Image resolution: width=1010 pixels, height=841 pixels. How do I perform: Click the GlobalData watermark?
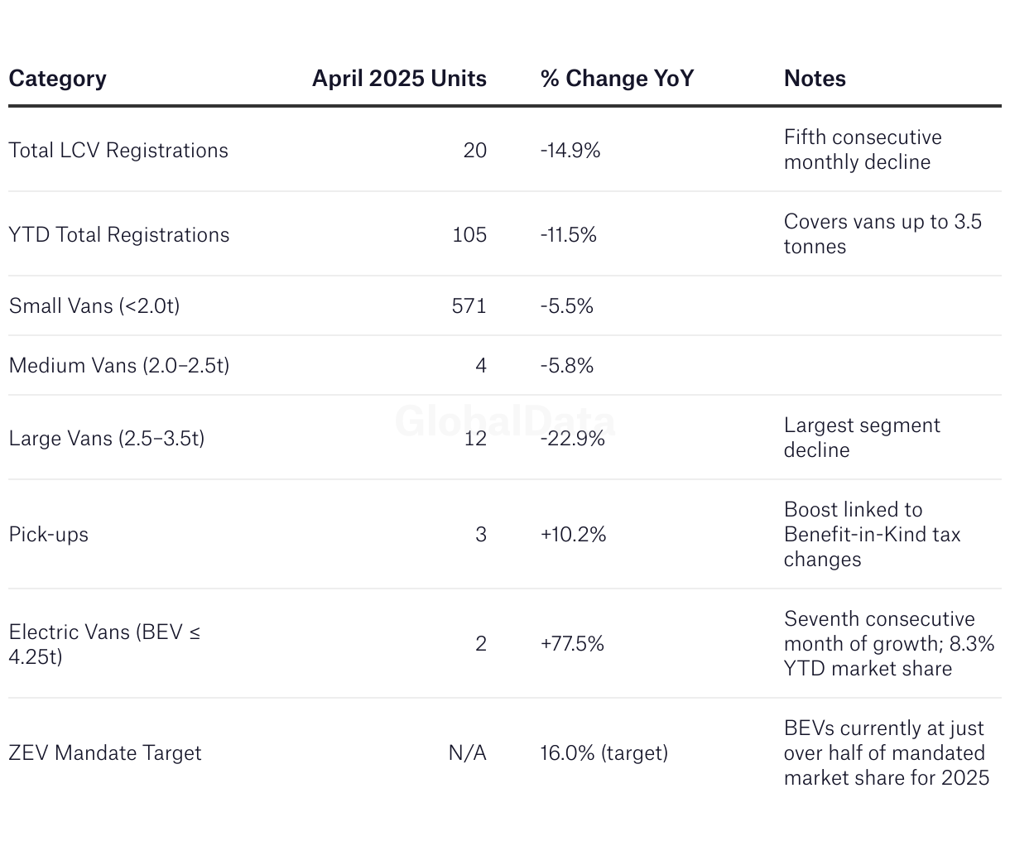tap(505, 421)
